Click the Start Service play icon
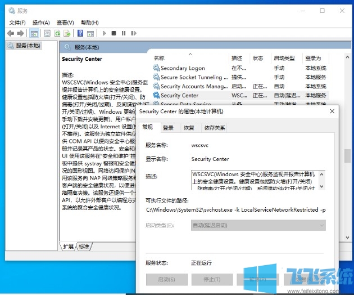 coord(104,33)
